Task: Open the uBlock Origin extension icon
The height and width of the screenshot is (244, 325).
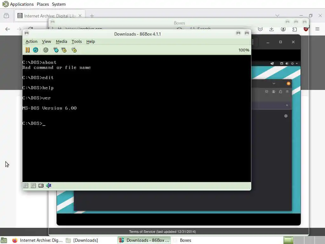Action: pos(306,29)
